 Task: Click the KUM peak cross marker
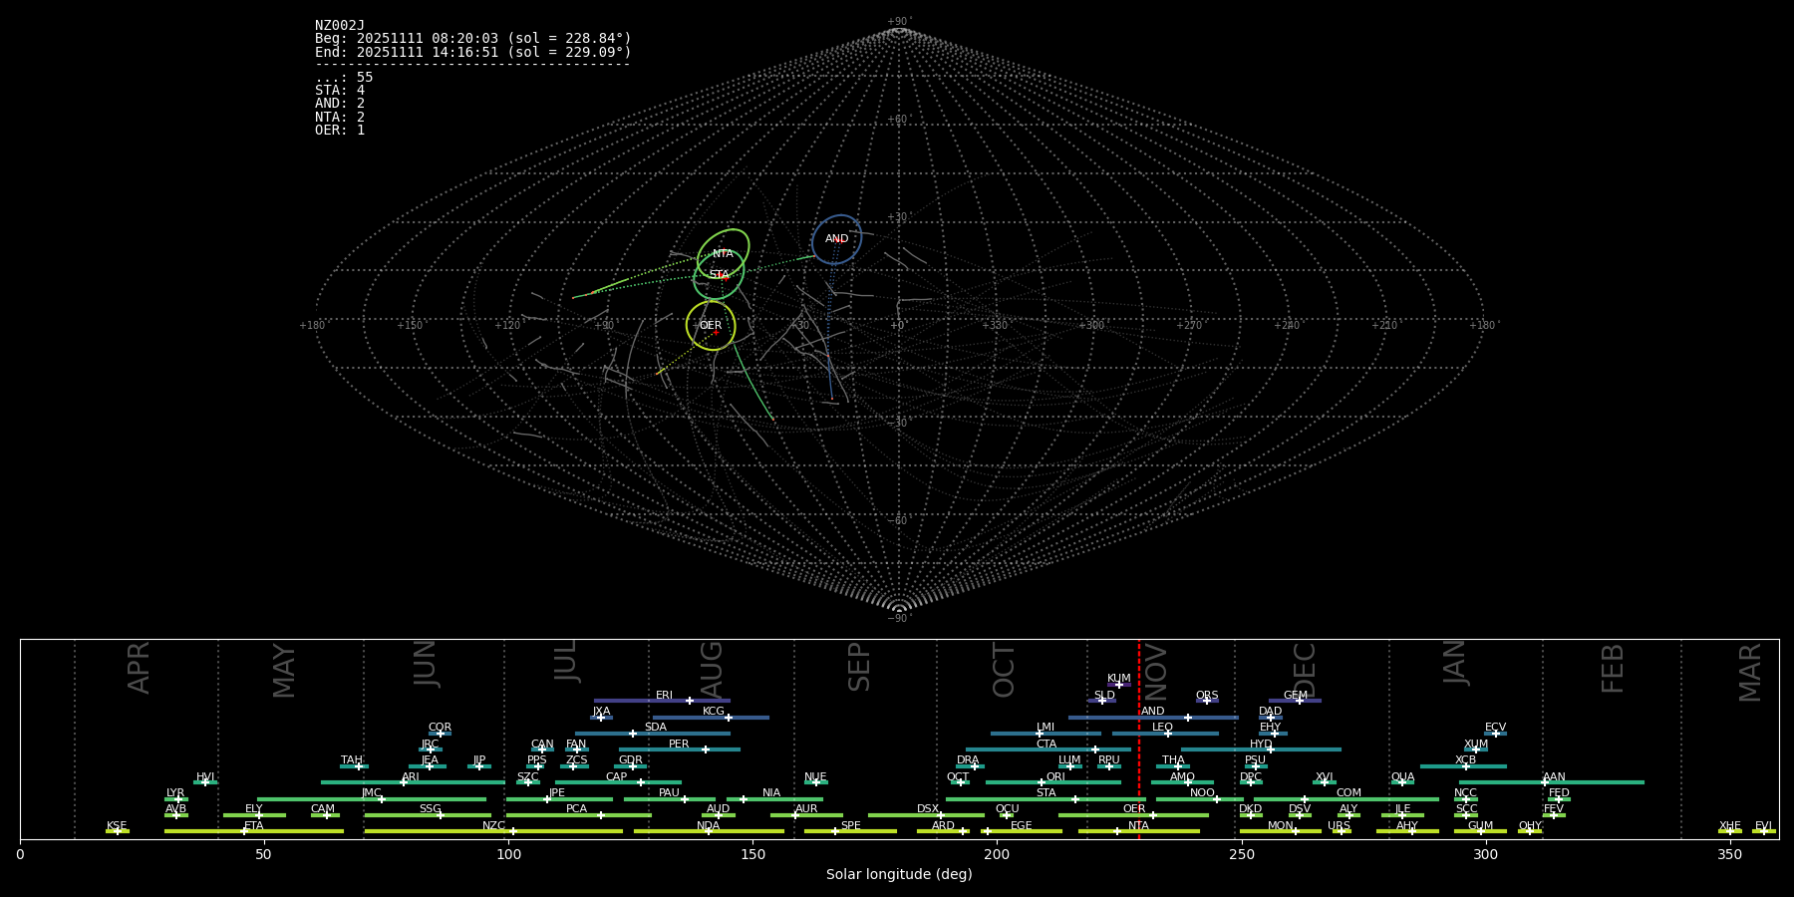pos(1118,685)
